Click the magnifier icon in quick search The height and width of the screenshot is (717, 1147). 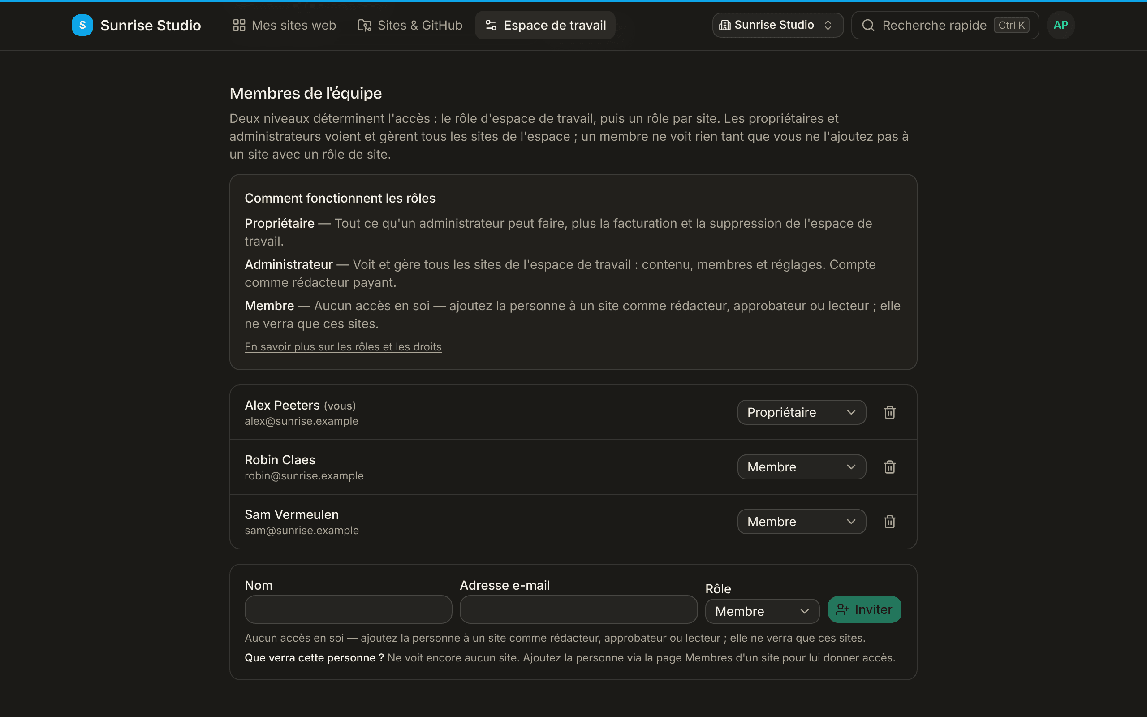(868, 25)
